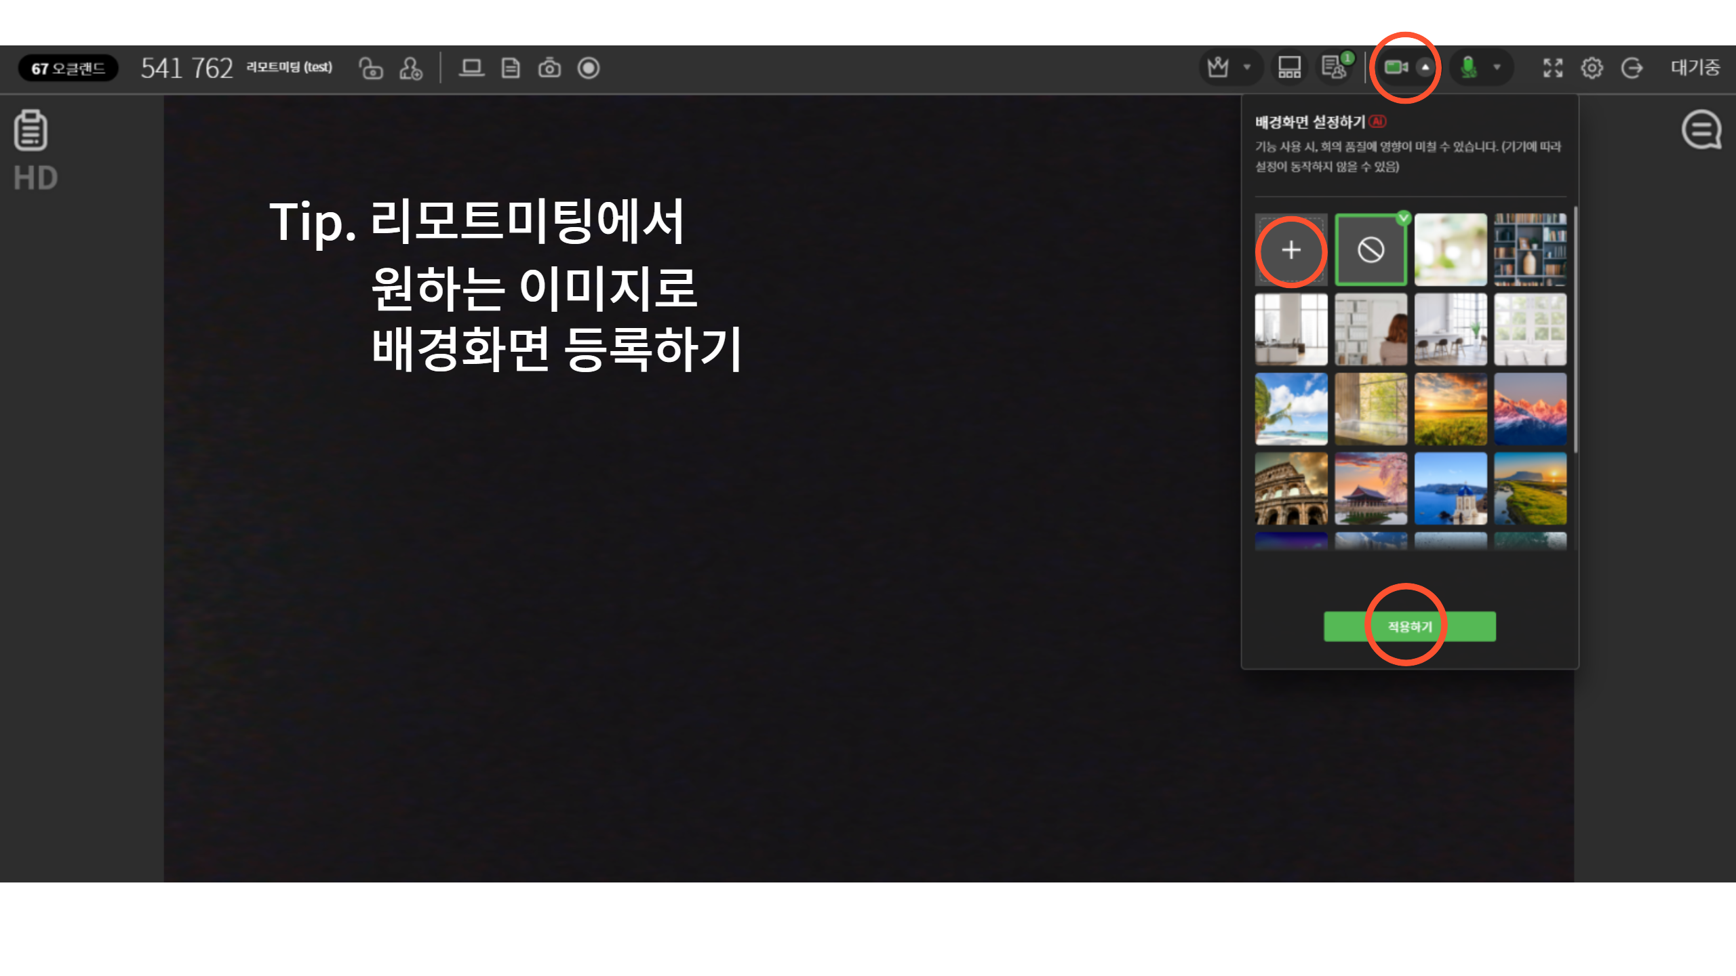Screen dimensions: 1736x976
Task: Select the no-background option tile
Action: [1370, 249]
